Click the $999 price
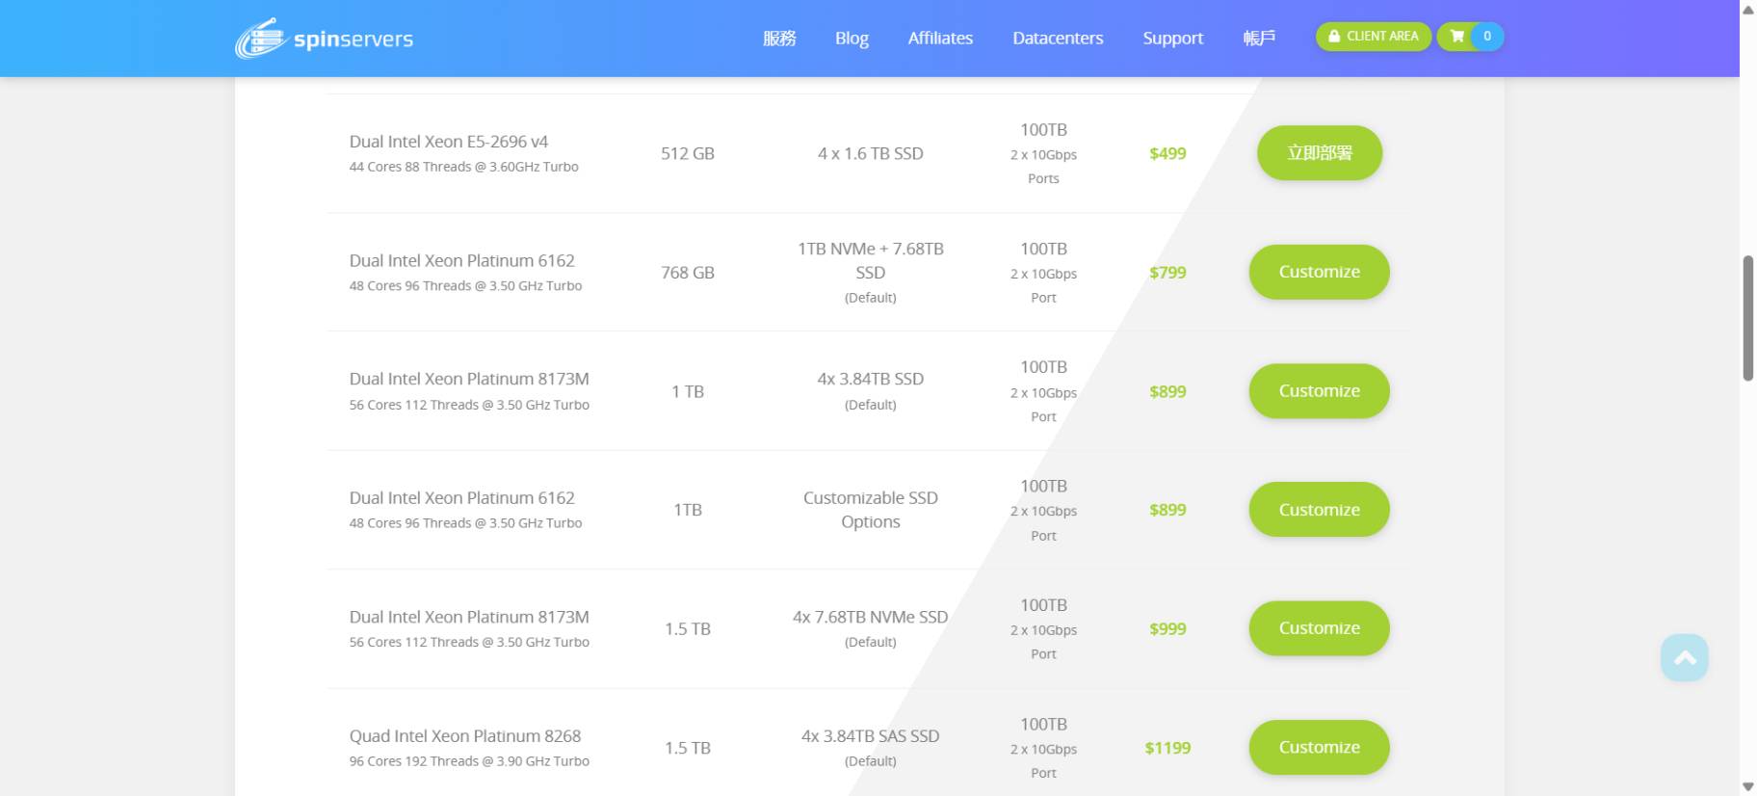Screen dimensions: 1757x796 coord(1167,629)
